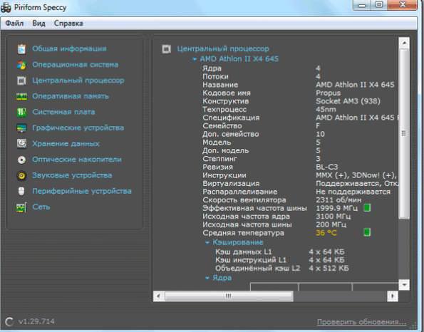Click the Не поддерживается value
424x332 pixels.
coord(353,192)
